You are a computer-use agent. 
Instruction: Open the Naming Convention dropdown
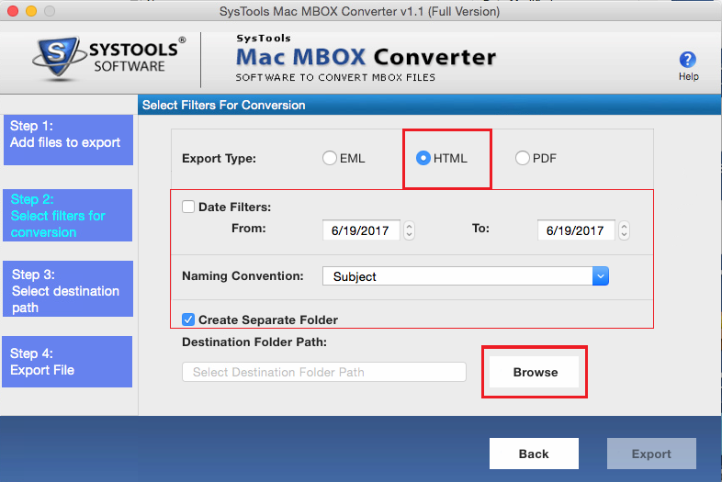coord(600,275)
